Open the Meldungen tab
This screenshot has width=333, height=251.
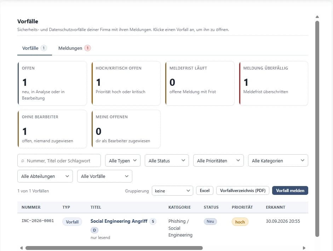point(74,48)
